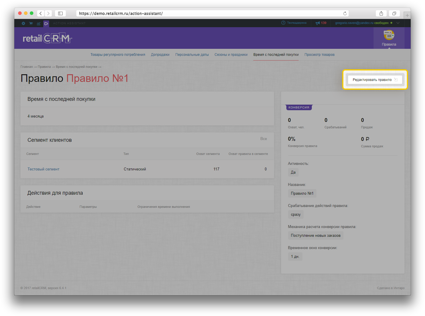Click the Охват сегмента column header
Image resolution: width=425 pixels, height=316 pixels.
[x=208, y=154]
